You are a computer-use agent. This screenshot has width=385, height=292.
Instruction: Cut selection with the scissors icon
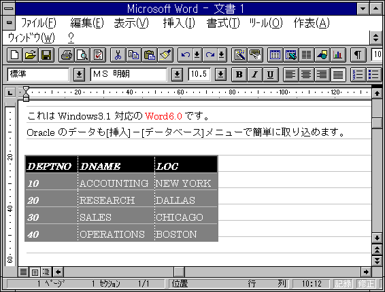click(x=118, y=55)
